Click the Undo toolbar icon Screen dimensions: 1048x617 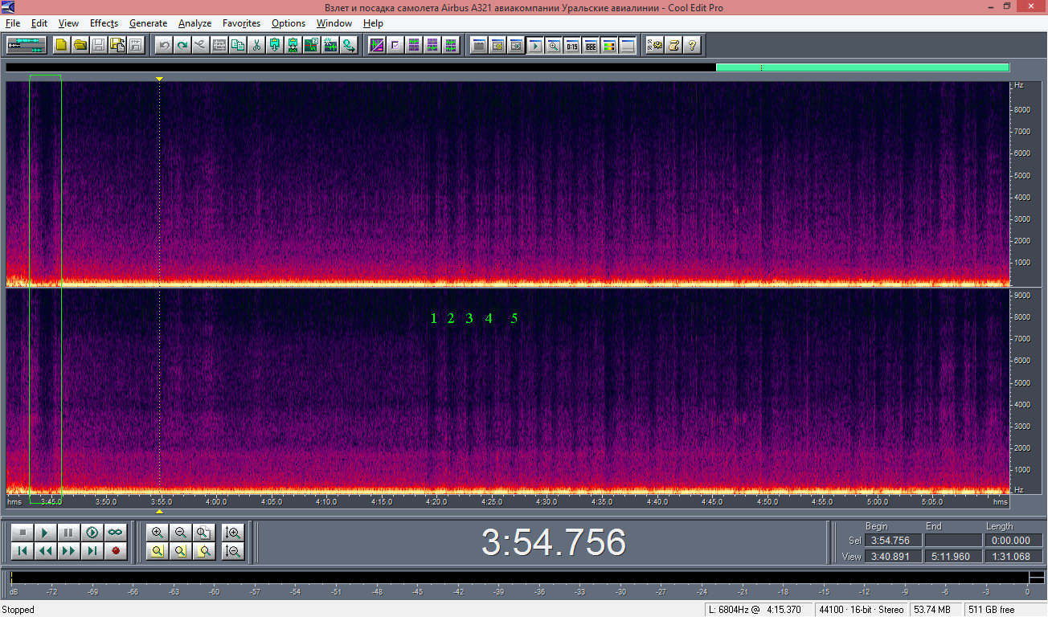coord(164,45)
